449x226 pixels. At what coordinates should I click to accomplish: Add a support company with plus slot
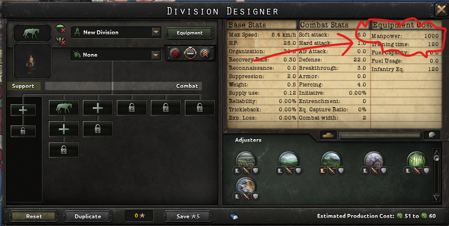click(23, 110)
